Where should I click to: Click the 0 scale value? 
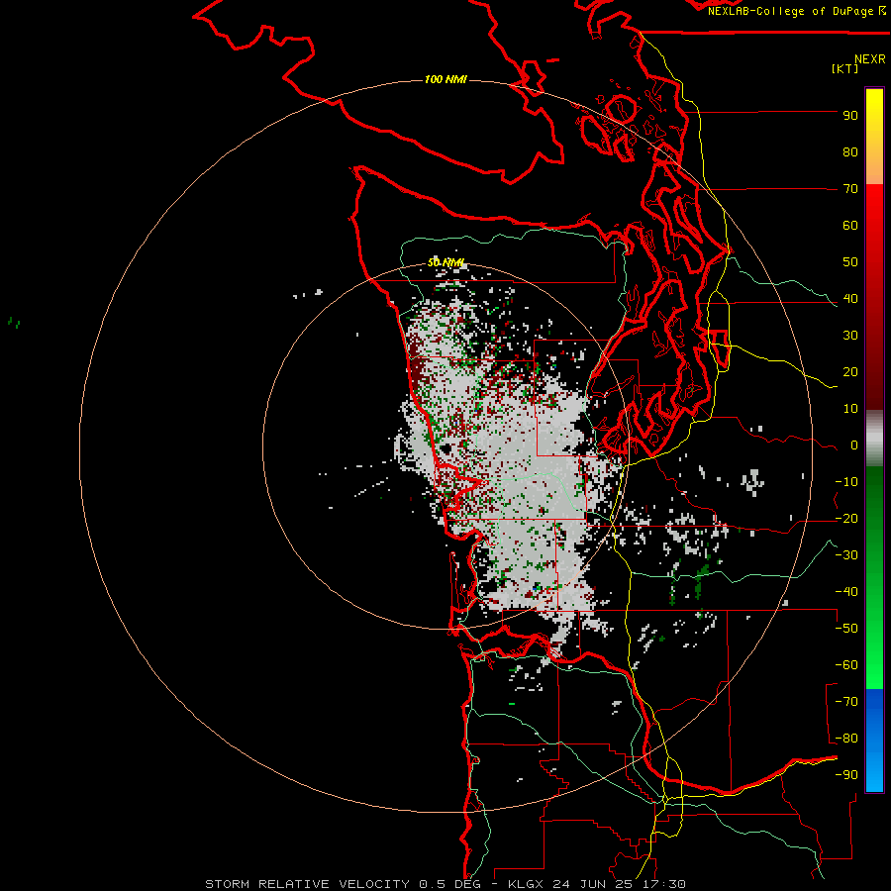click(854, 445)
